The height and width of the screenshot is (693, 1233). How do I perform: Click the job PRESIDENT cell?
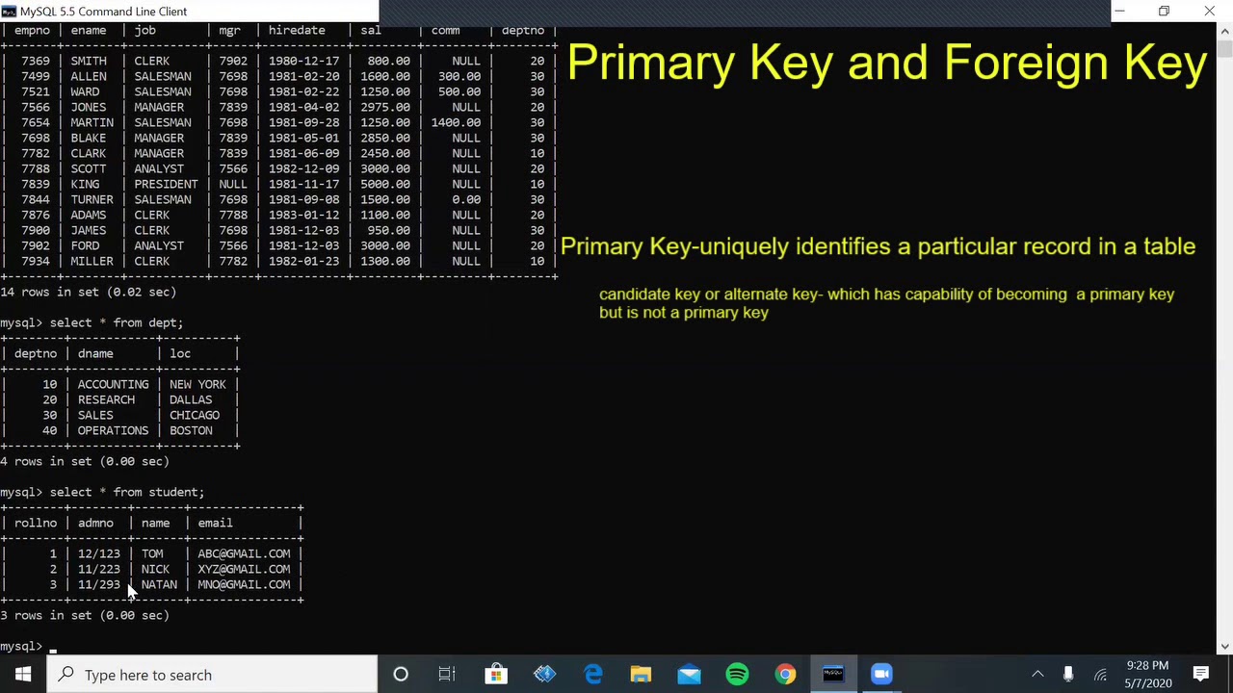166,184
